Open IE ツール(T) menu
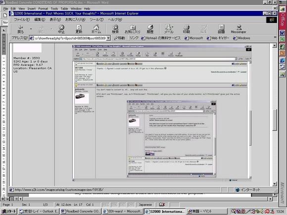The height and width of the screenshot is (215, 287). 96,20
